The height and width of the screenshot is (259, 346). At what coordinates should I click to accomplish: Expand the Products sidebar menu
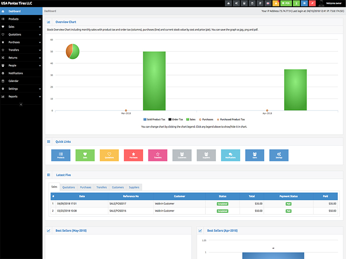21,19
